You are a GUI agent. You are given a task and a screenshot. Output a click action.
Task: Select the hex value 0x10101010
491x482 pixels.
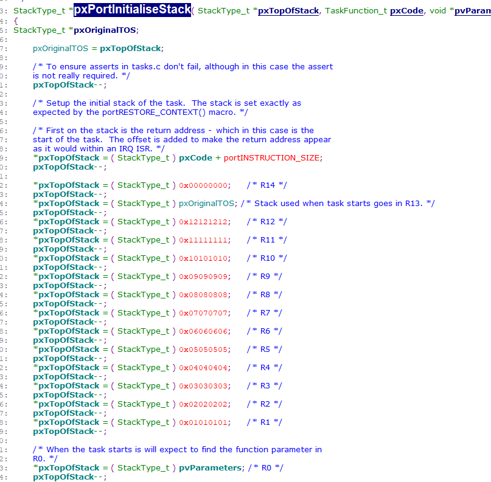(203, 258)
